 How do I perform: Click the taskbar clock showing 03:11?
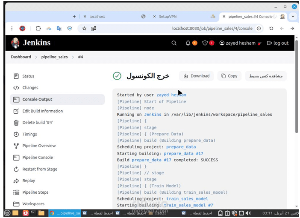point(280,213)
